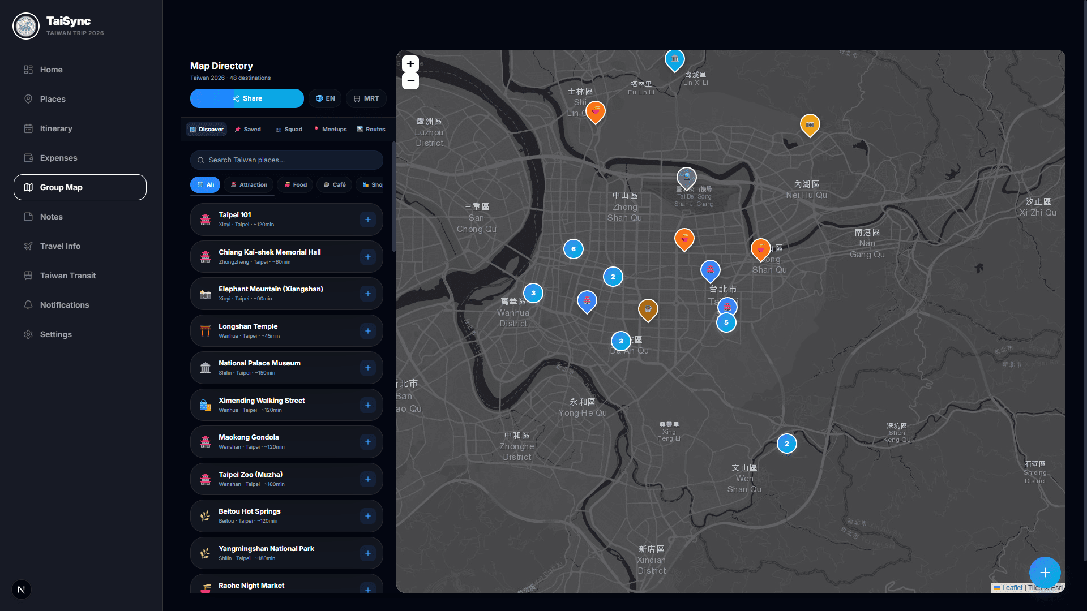This screenshot has height=611, width=1087.
Task: Switch to the Discover tab
Action: (x=206, y=130)
